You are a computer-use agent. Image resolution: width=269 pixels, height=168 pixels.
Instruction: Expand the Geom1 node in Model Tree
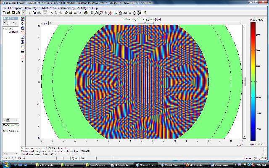click(8, 29)
